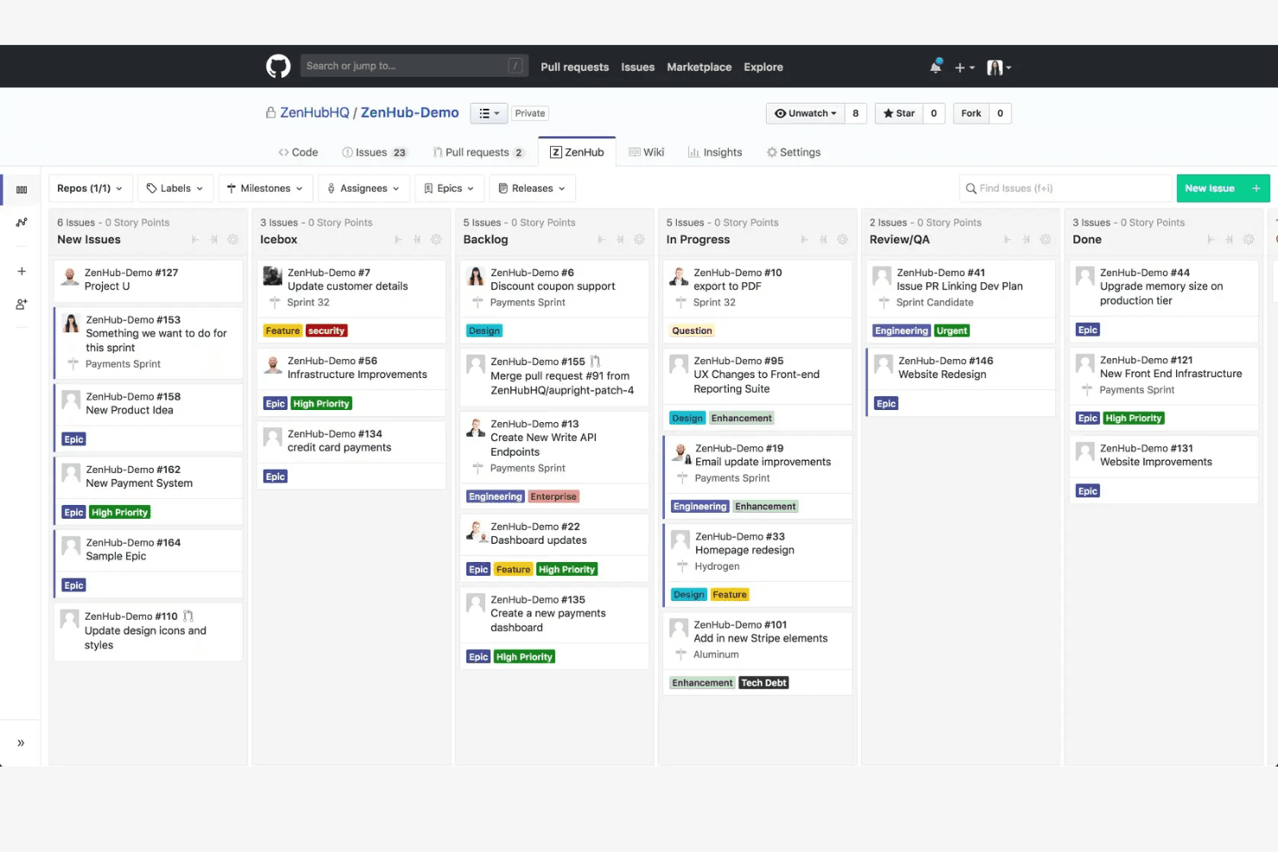1278x852 pixels.
Task: Open Backlog pipeline gear settings
Action: pyautogui.click(x=639, y=240)
